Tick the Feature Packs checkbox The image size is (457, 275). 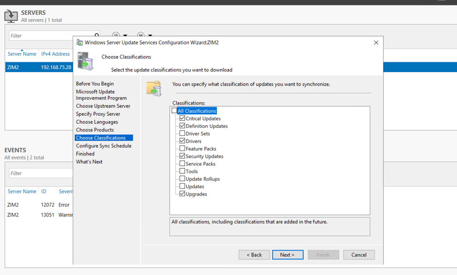[x=182, y=149]
